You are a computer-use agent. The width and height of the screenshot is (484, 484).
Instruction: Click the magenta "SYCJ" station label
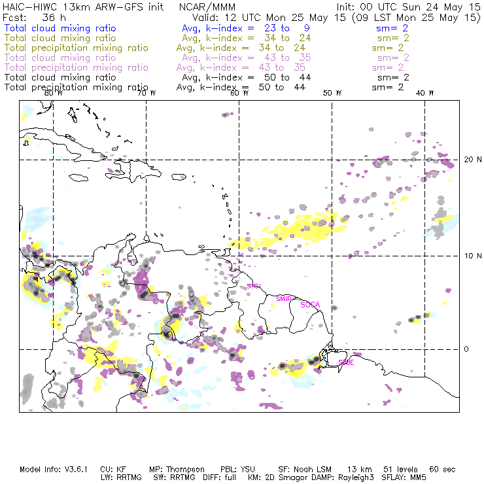point(254,286)
